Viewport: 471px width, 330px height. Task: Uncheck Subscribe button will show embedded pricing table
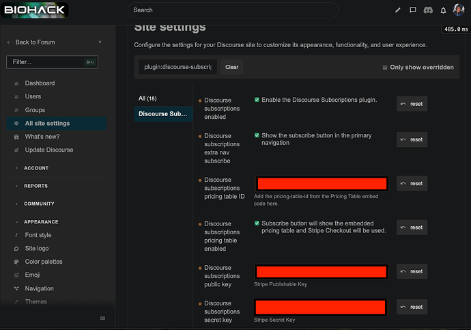click(x=257, y=223)
